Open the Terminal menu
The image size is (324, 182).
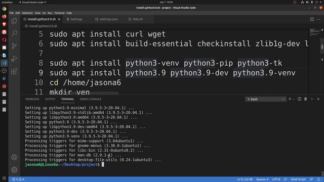[x=59, y=13]
